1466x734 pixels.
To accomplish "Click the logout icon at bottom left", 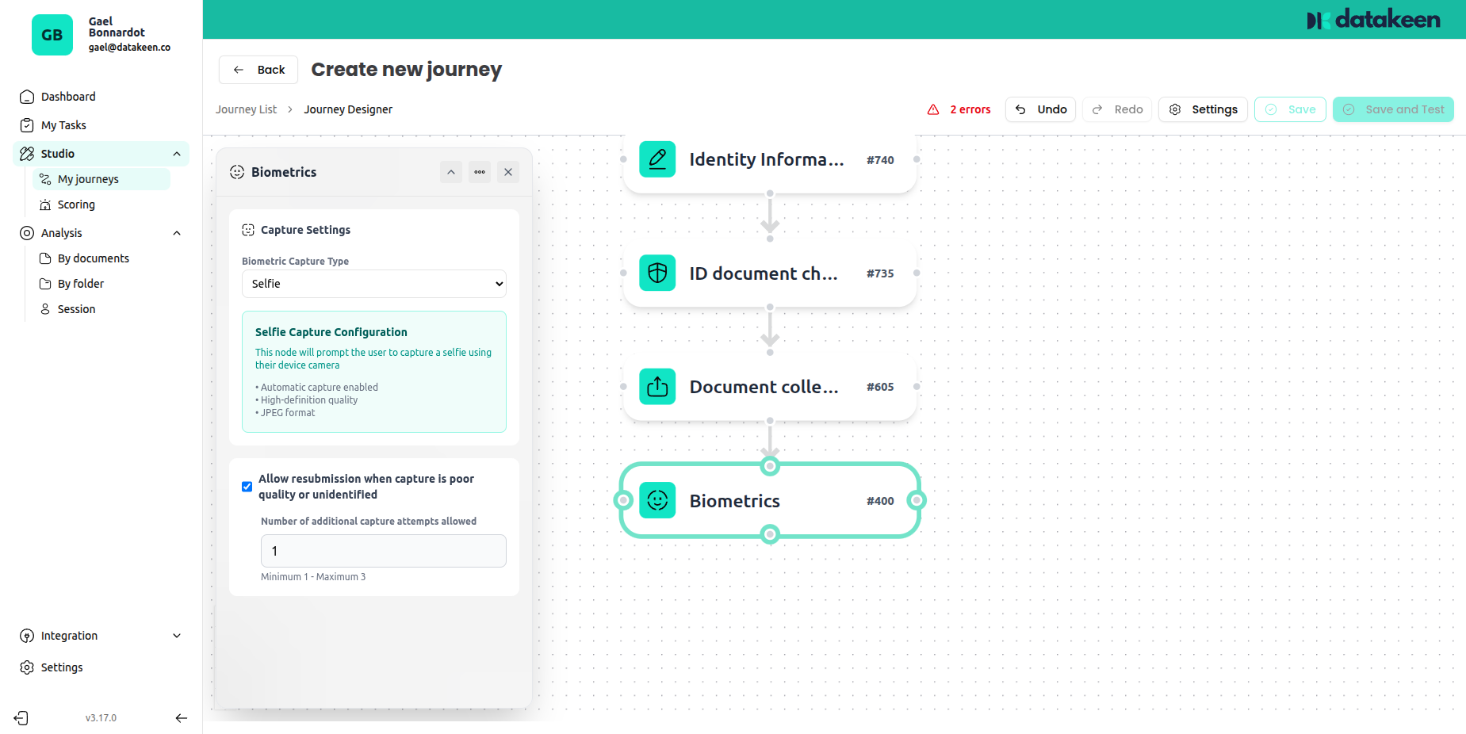I will pyautogui.click(x=21, y=717).
